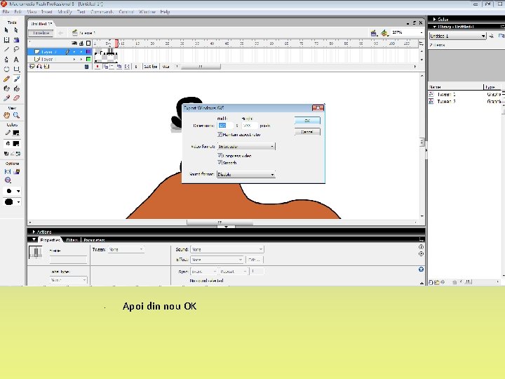Screen dimensions: 505x379
Task: Open the Video format dropdown
Action: tap(246, 146)
